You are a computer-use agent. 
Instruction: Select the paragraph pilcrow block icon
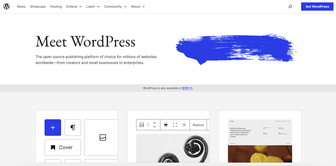pos(73,127)
